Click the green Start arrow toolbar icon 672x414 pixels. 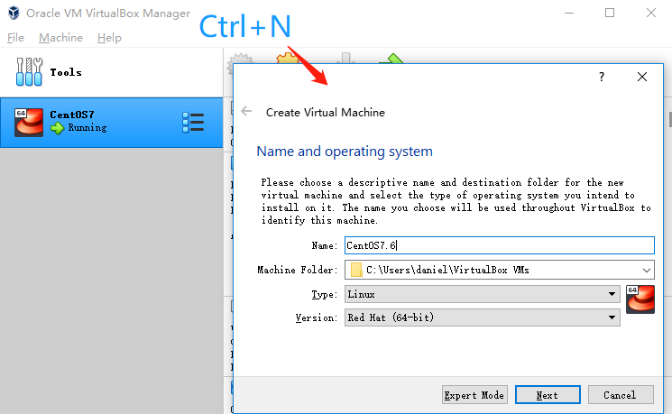coord(391,59)
